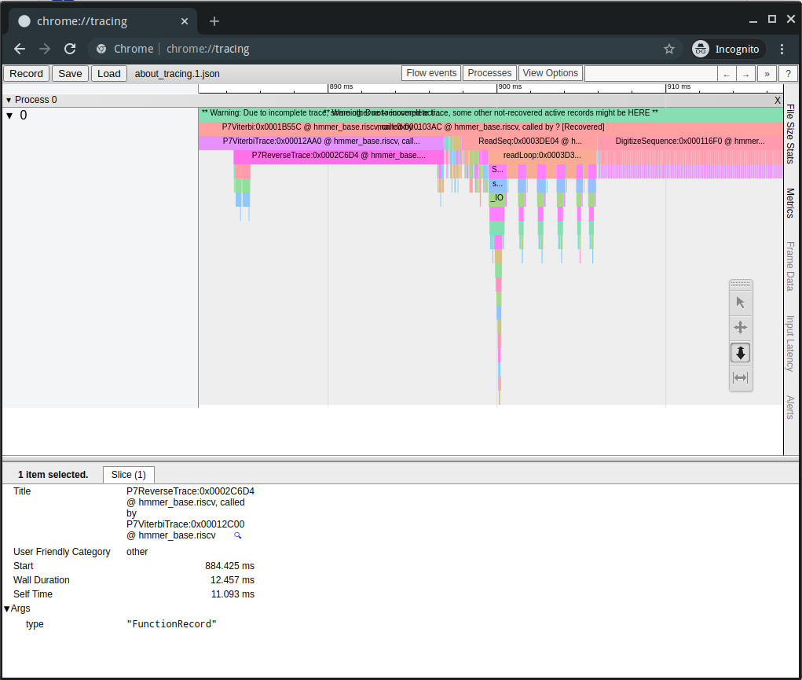Open the Flow events options
Screen dimensions: 802x680
(431, 73)
